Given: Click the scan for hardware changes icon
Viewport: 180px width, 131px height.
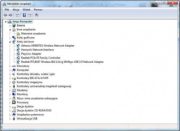Looking at the screenshot, I should click(x=37, y=15).
